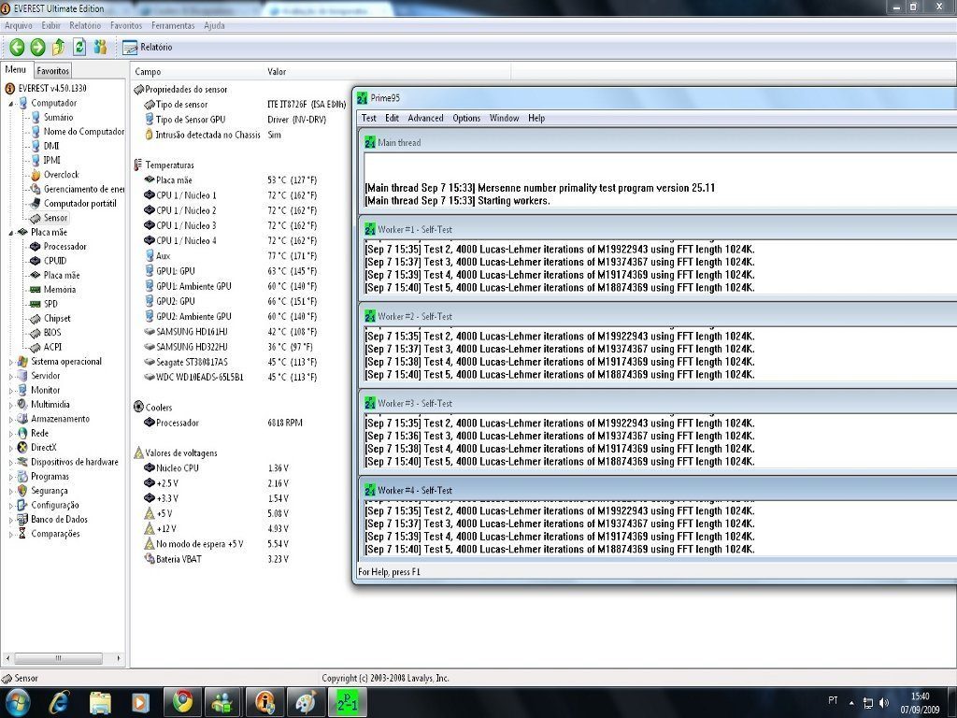Select Nome do Computador tree item
Screen dimensions: 957x718
coord(83,131)
